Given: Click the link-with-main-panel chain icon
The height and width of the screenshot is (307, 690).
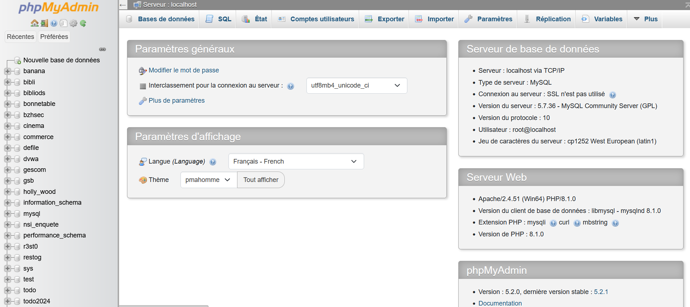Looking at the screenshot, I should click(102, 49).
